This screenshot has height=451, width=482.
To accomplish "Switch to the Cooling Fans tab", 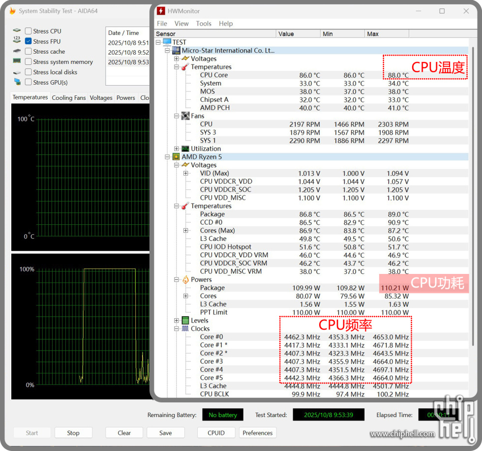I will click(69, 98).
